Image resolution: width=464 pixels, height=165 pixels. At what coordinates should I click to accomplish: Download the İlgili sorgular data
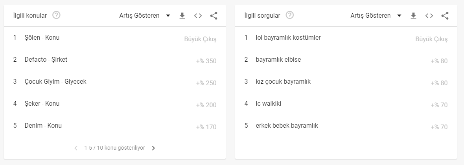click(x=413, y=16)
